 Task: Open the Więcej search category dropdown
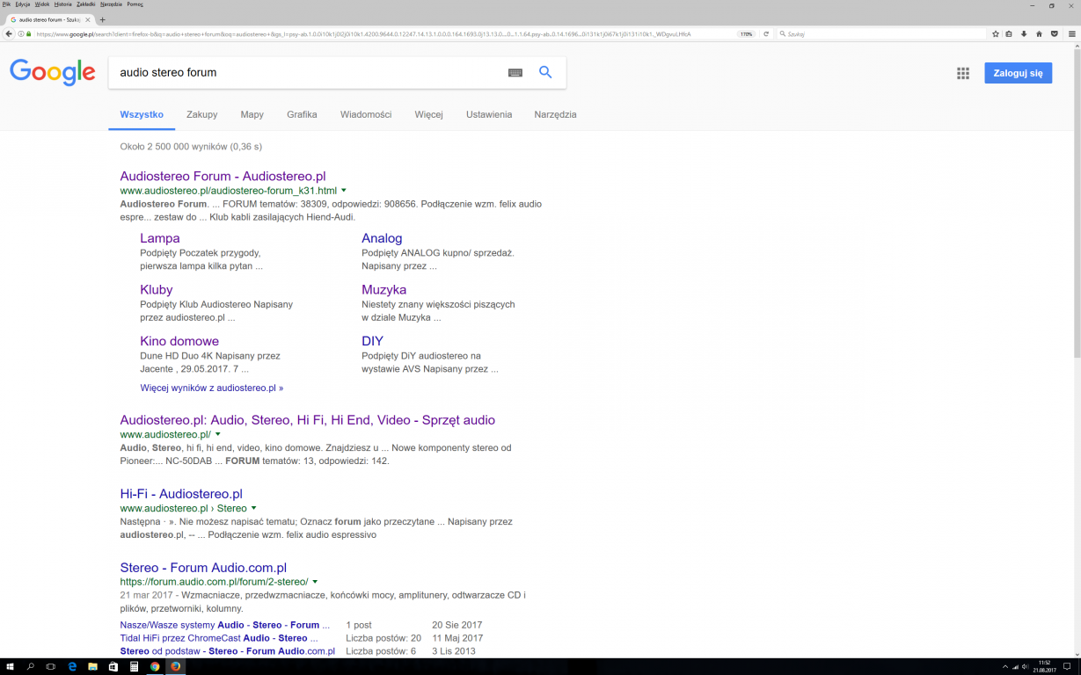pyautogui.click(x=429, y=114)
